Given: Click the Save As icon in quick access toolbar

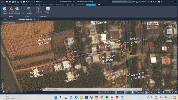Looking at the screenshot, I should coord(15,2).
